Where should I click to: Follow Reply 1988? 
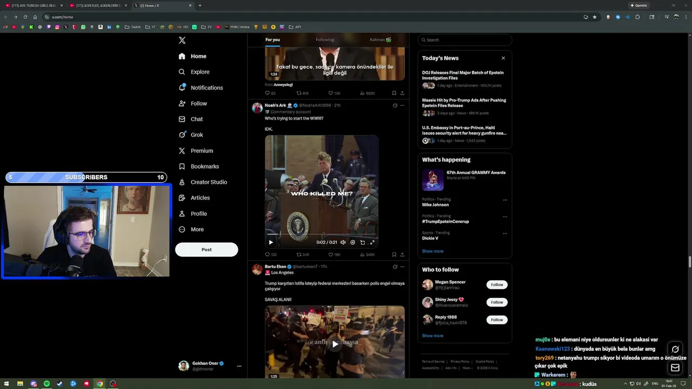[x=497, y=320]
